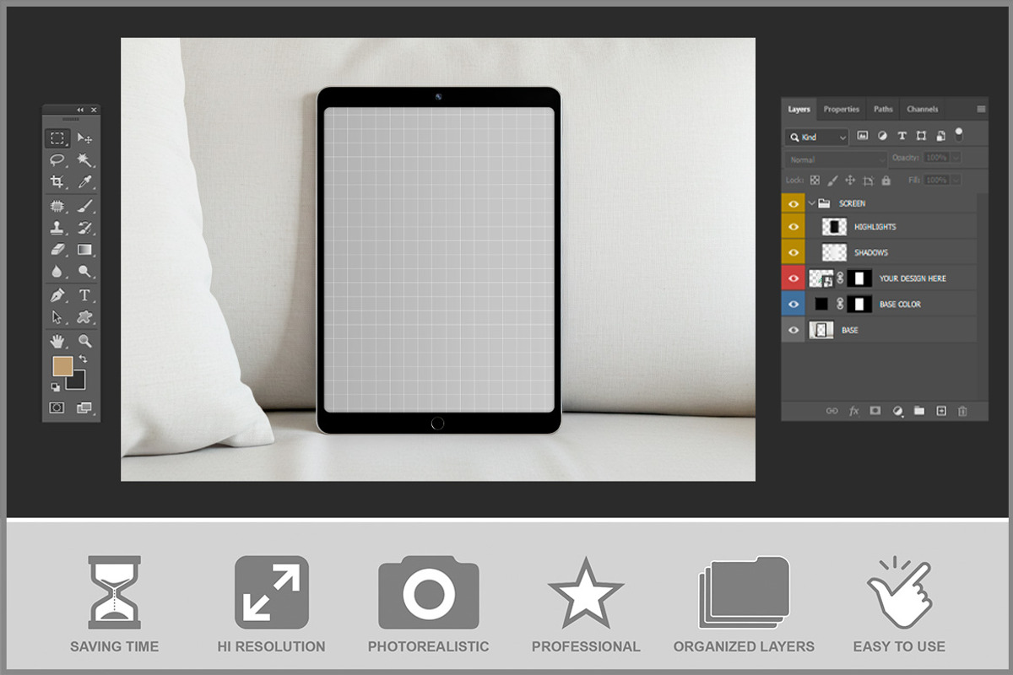Select the Type tool
Viewport: 1013px width, 675px height.
coord(84,295)
